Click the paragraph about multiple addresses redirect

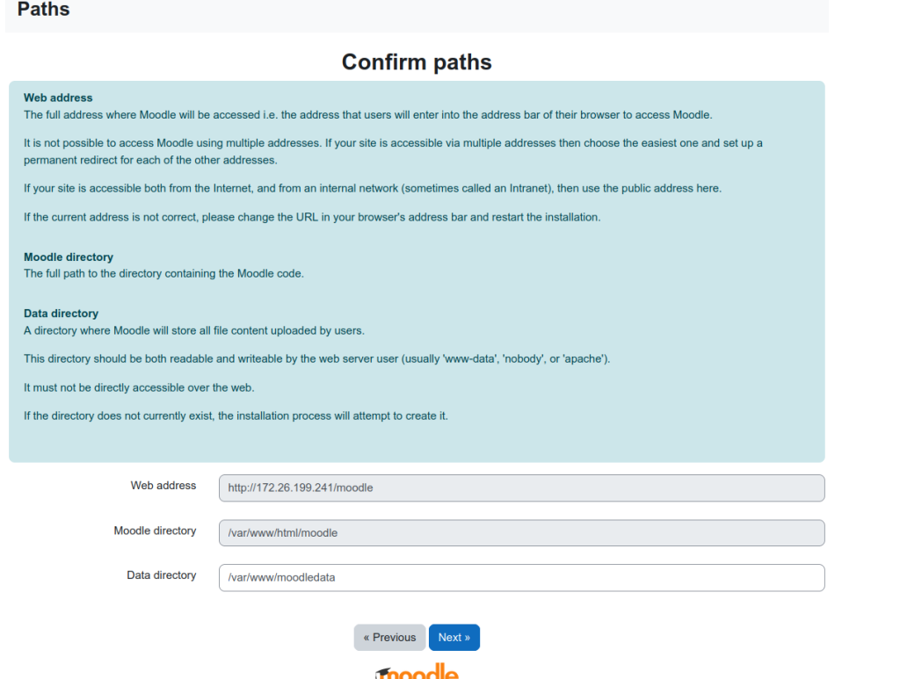coord(393,151)
